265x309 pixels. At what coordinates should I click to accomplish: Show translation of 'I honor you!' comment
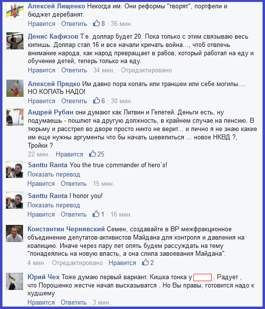[54, 205]
